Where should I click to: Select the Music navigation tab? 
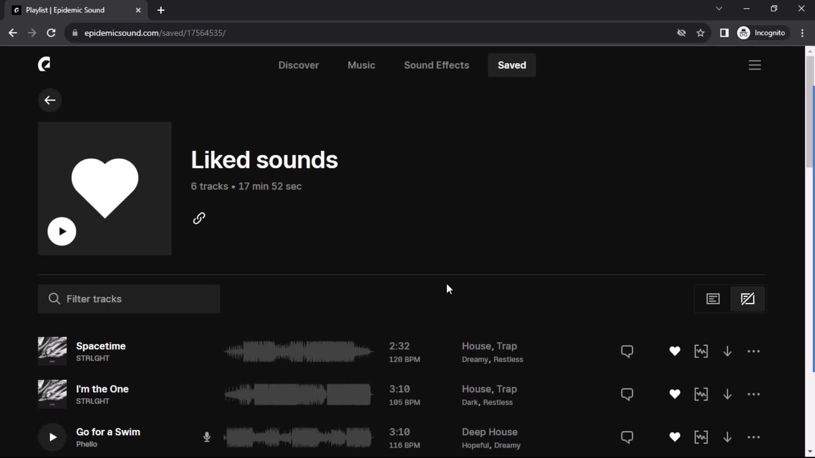pyautogui.click(x=362, y=65)
